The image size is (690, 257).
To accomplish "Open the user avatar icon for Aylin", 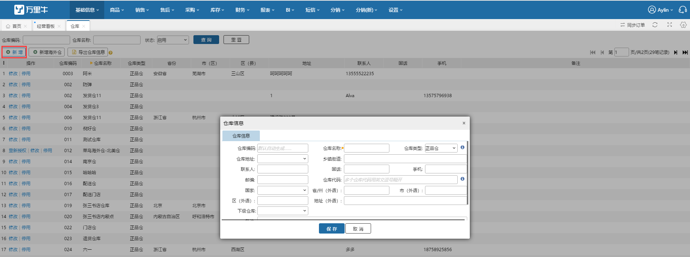I will tap(652, 10).
